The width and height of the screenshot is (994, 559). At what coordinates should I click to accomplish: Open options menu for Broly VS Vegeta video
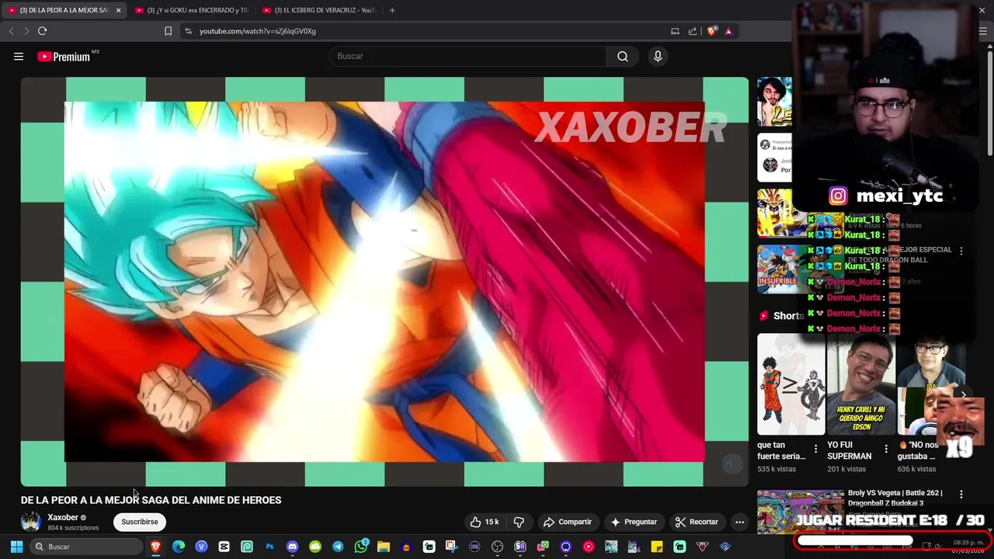point(961,495)
